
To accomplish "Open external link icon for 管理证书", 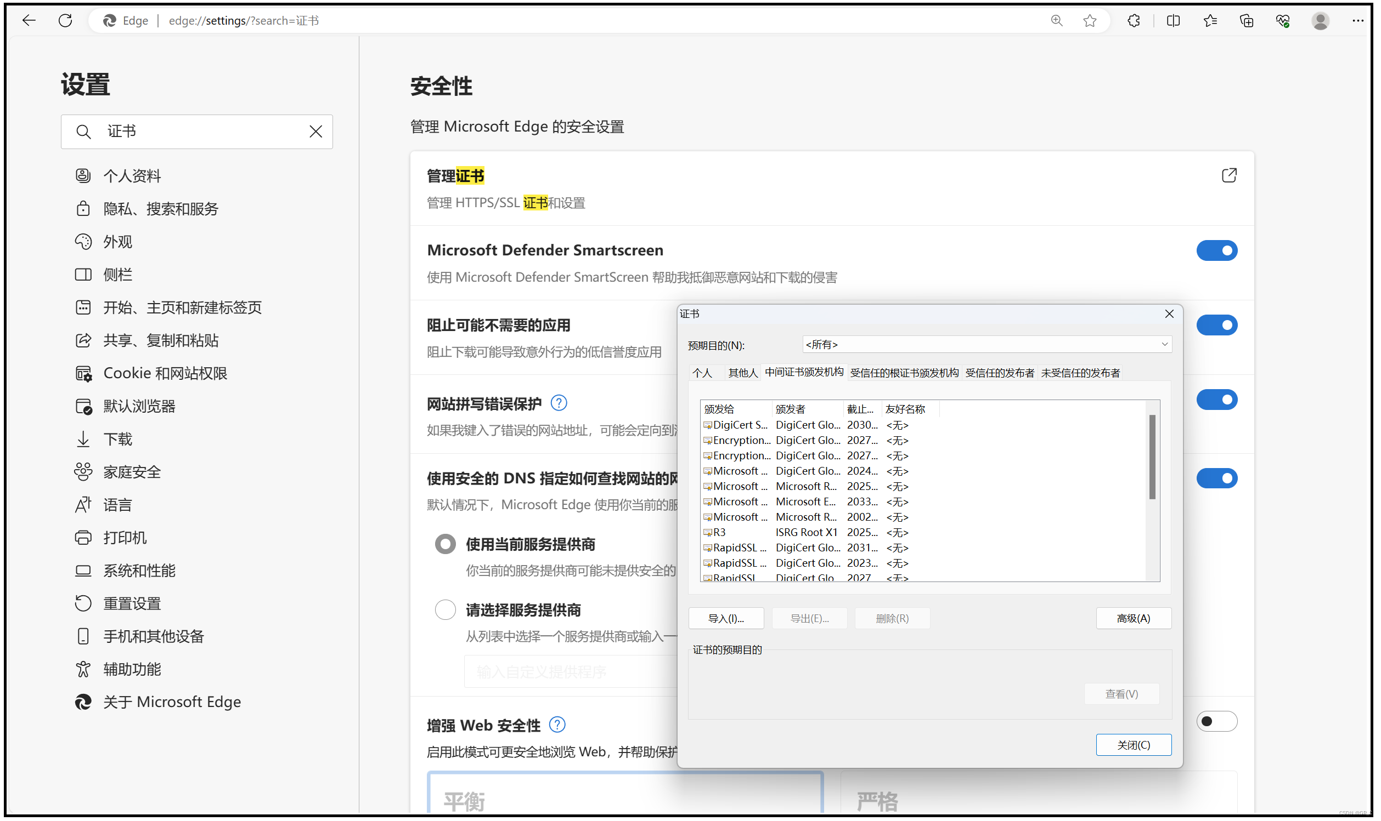I will click(x=1228, y=175).
